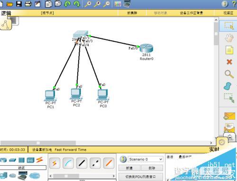Copy selection using the copy icon
The width and height of the screenshot is (237, 181).
coord(48,4)
